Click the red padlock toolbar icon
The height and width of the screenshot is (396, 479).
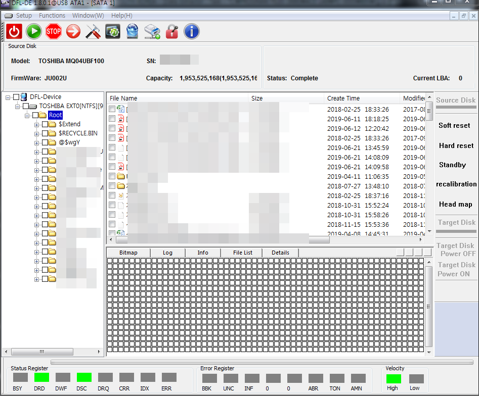tap(172, 31)
